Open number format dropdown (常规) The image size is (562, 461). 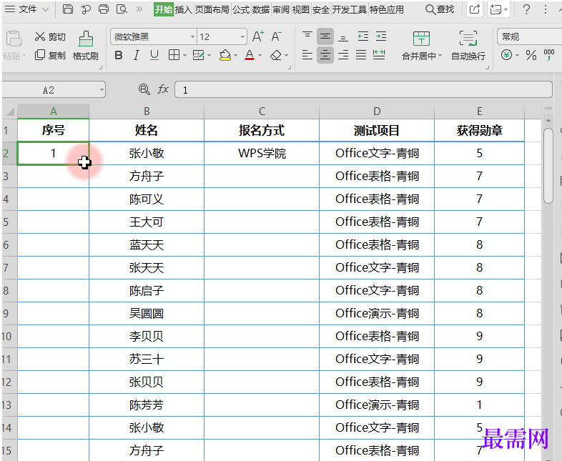tap(529, 36)
